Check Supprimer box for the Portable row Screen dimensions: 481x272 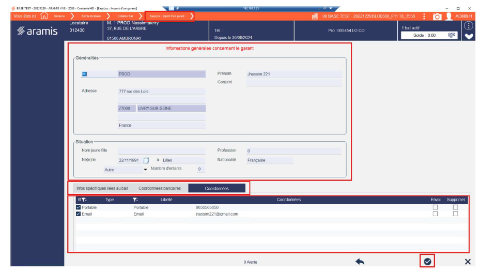[x=455, y=207]
